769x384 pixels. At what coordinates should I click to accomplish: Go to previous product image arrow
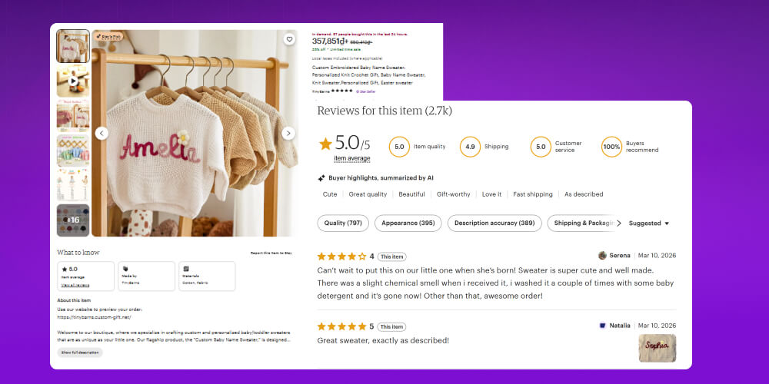pos(102,133)
